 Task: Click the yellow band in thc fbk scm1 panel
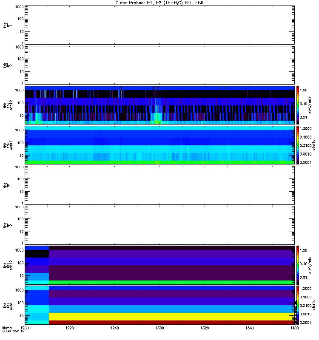[x=171, y=317]
